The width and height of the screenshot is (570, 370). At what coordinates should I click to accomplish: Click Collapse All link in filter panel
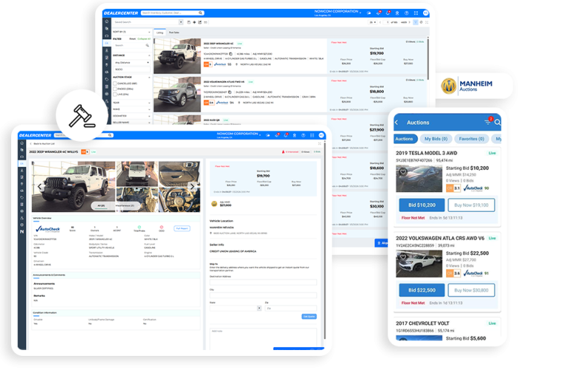click(144, 39)
